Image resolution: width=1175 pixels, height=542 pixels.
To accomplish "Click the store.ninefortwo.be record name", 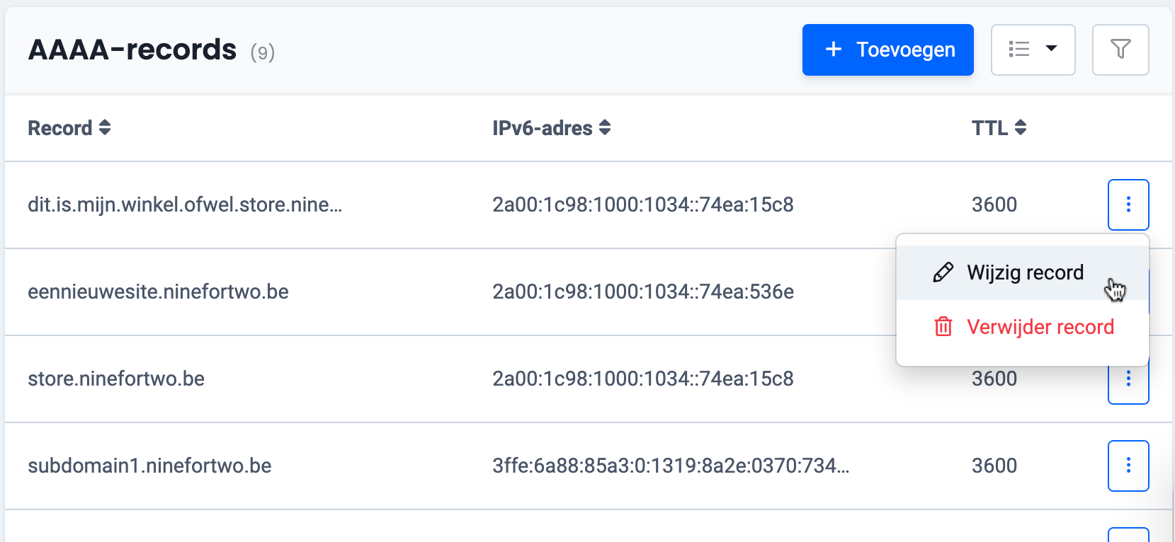I will click(x=116, y=379).
